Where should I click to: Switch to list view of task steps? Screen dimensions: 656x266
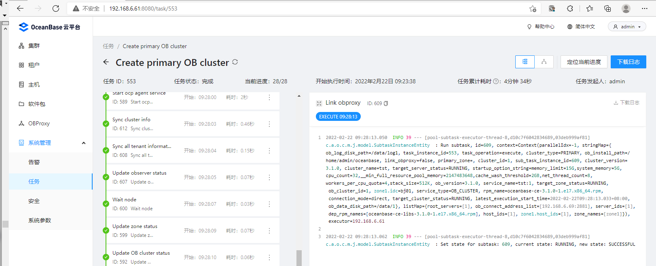pyautogui.click(x=525, y=62)
